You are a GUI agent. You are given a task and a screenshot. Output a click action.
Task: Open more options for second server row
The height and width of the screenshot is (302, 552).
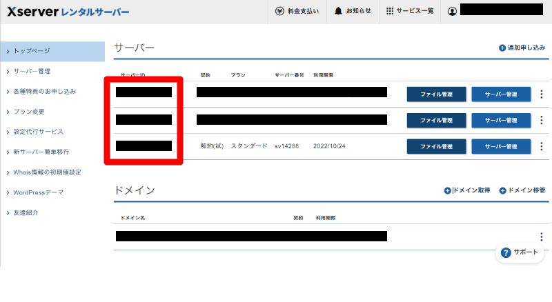[x=542, y=120]
